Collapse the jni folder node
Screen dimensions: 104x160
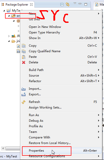9,41
